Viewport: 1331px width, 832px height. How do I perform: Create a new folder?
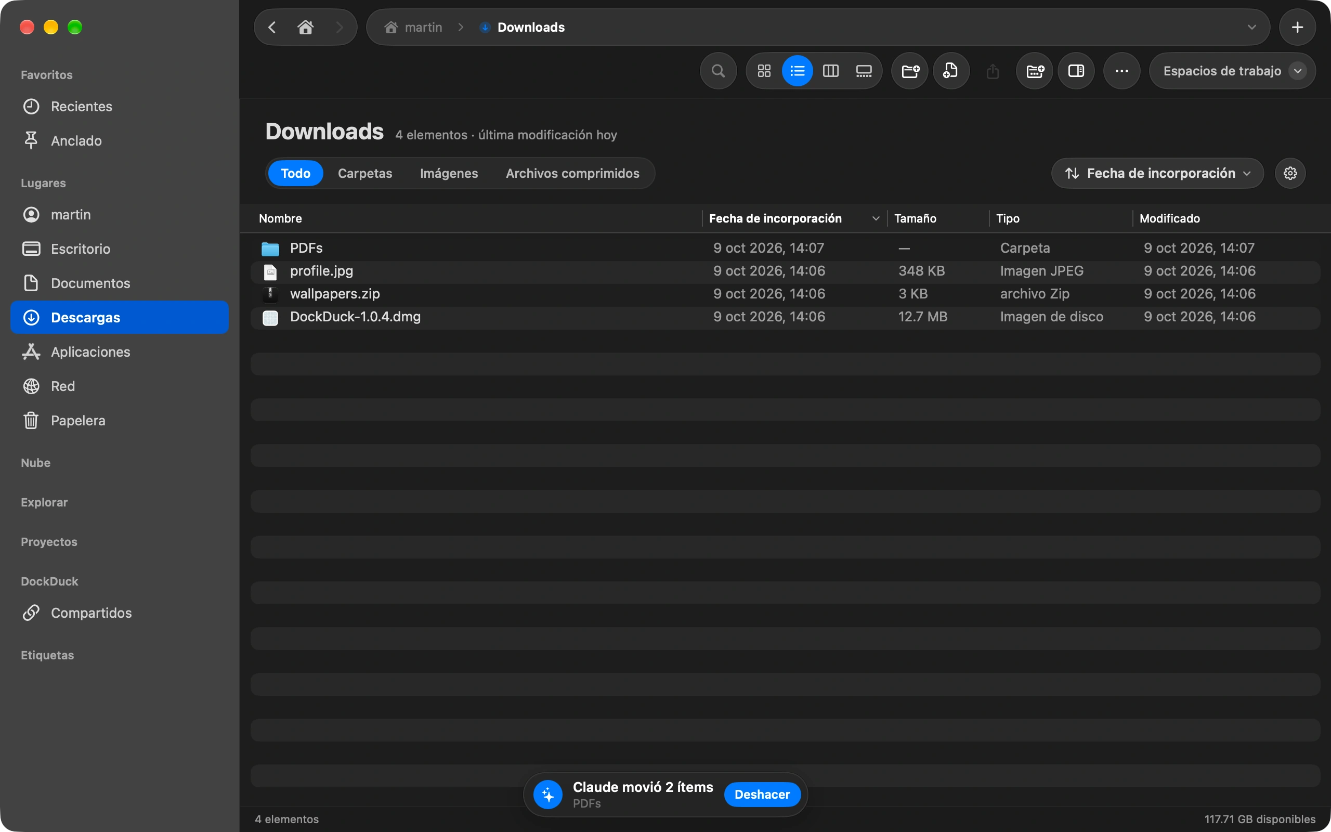910,71
